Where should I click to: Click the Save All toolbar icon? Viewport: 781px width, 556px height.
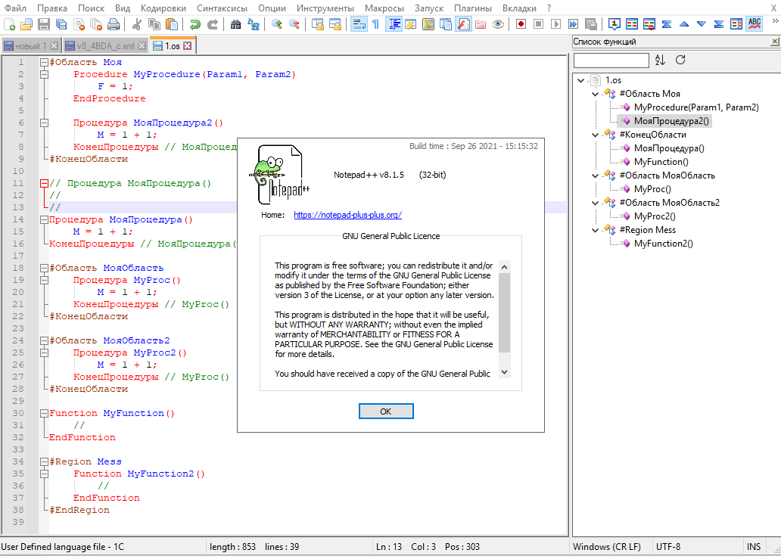tap(61, 24)
